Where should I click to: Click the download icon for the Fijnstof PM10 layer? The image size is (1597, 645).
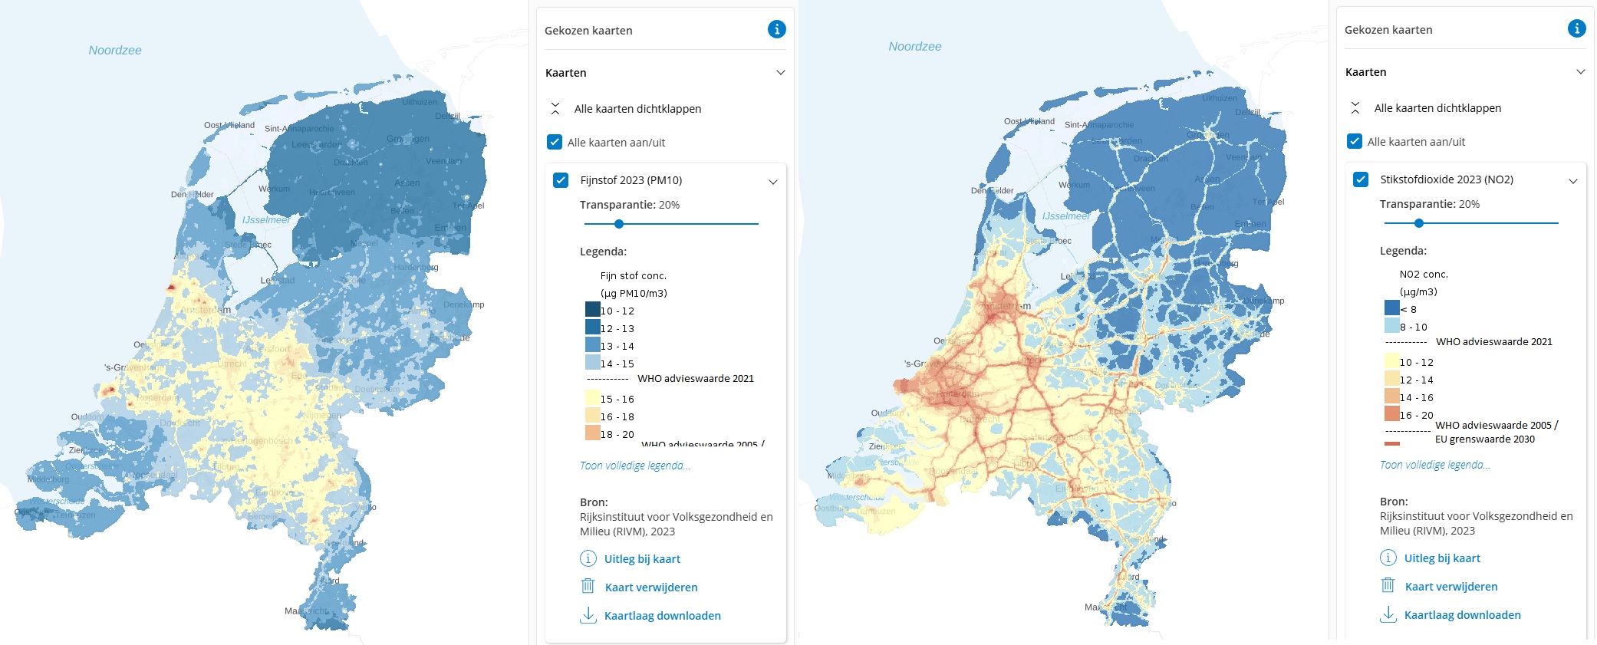pyautogui.click(x=588, y=615)
